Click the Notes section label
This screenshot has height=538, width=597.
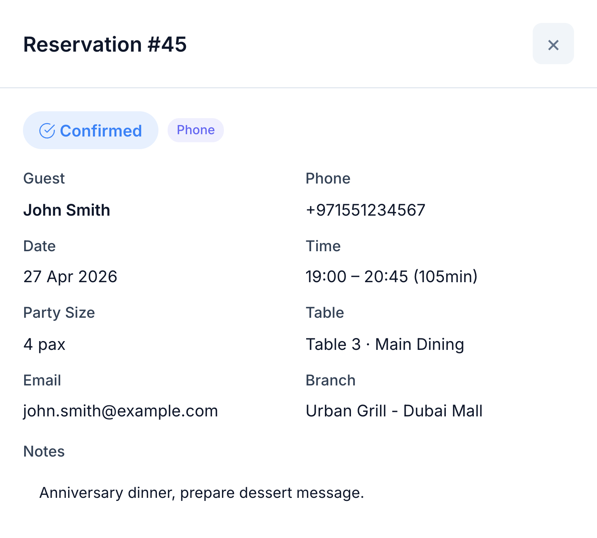click(x=44, y=452)
